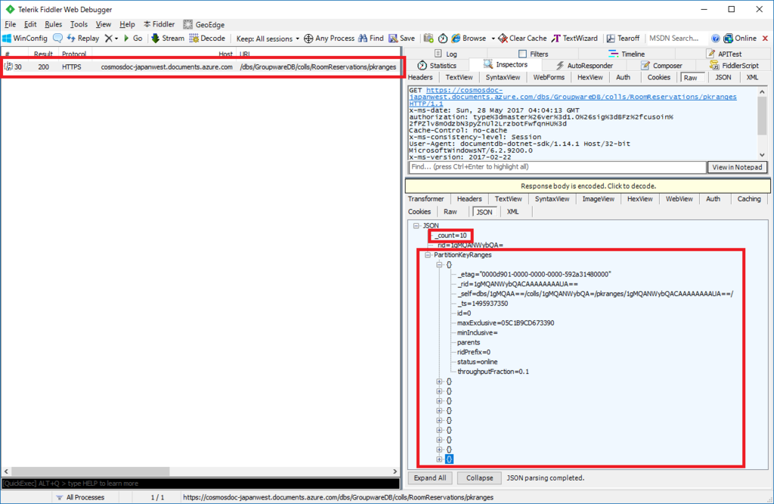Switch to the Filters tab
The width and height of the screenshot is (774, 504).
[533, 54]
